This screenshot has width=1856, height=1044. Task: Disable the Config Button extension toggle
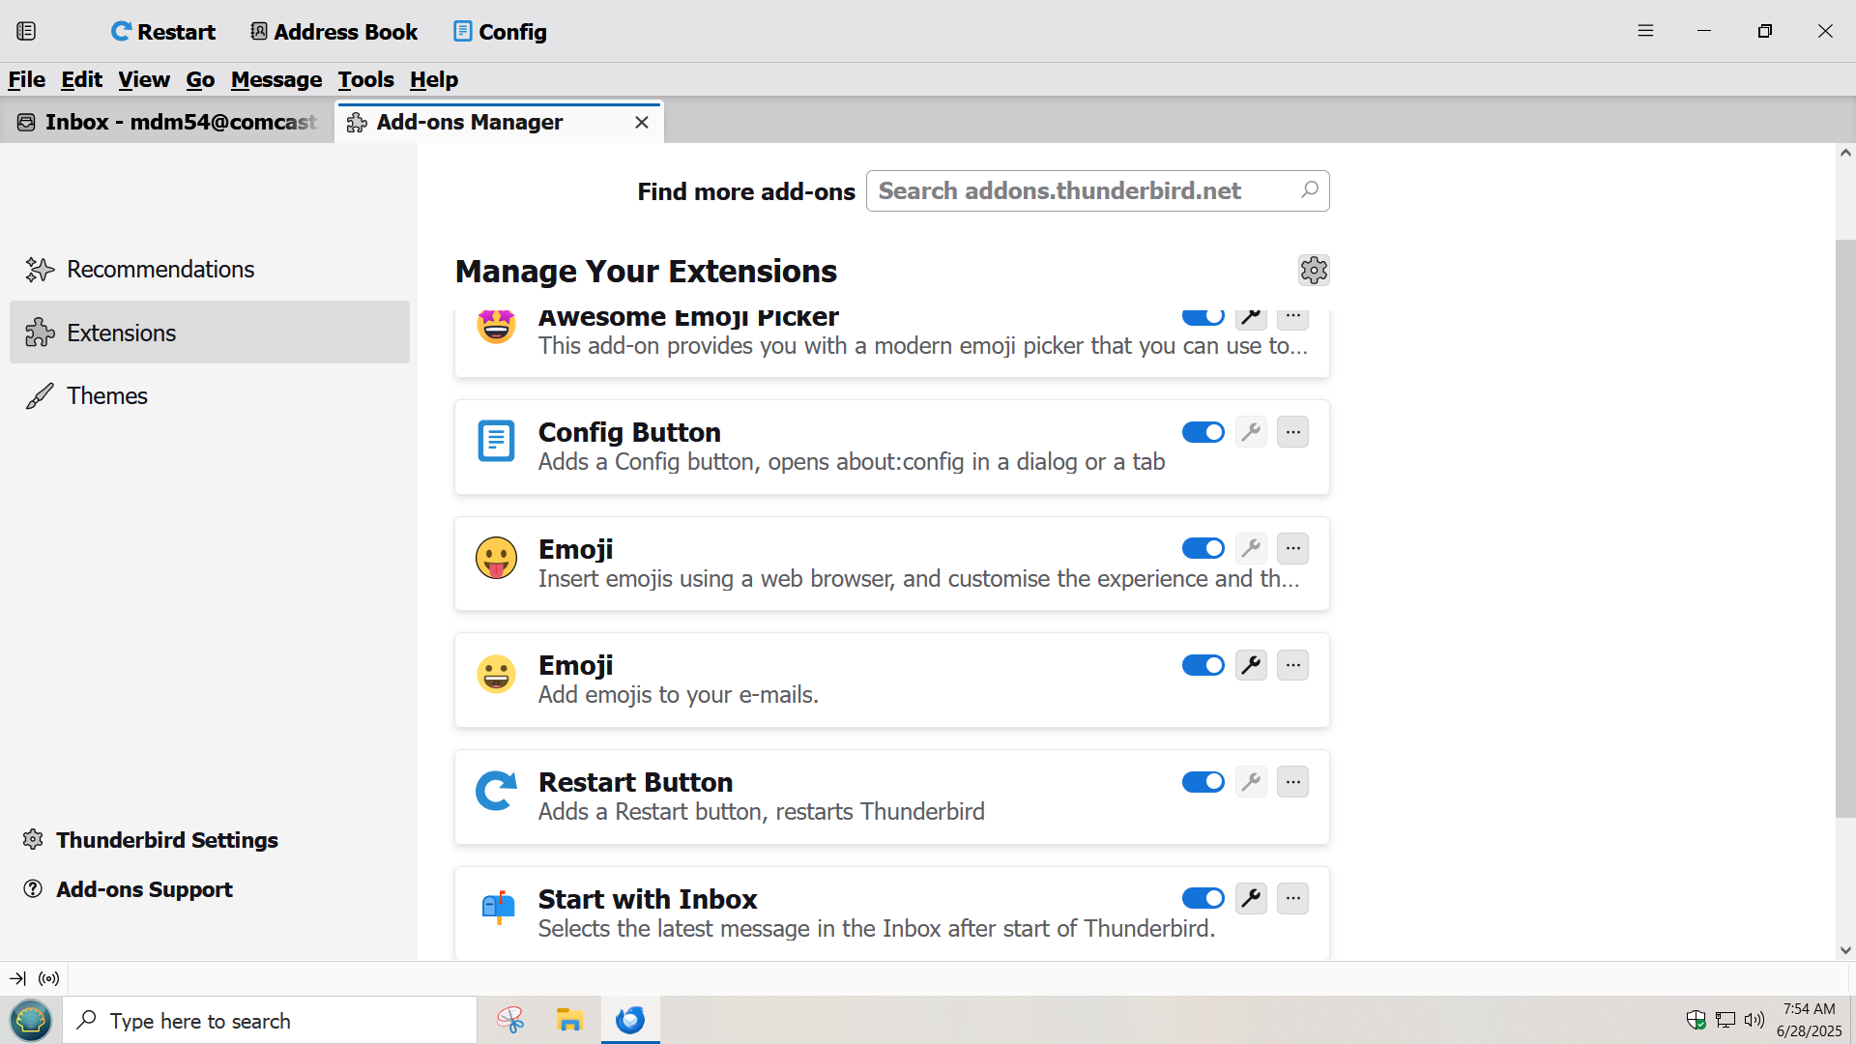pyautogui.click(x=1203, y=432)
